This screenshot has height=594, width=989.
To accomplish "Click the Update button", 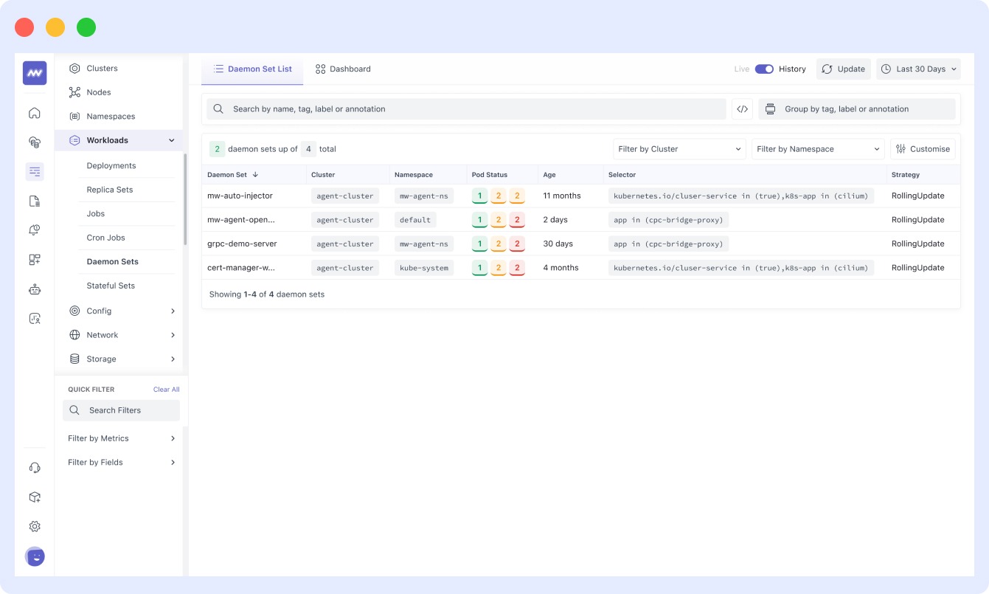I will point(843,69).
